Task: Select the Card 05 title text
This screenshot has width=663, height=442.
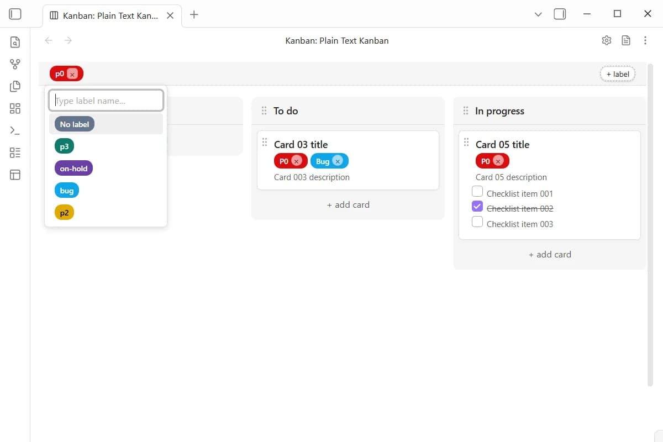Action: pyautogui.click(x=503, y=145)
